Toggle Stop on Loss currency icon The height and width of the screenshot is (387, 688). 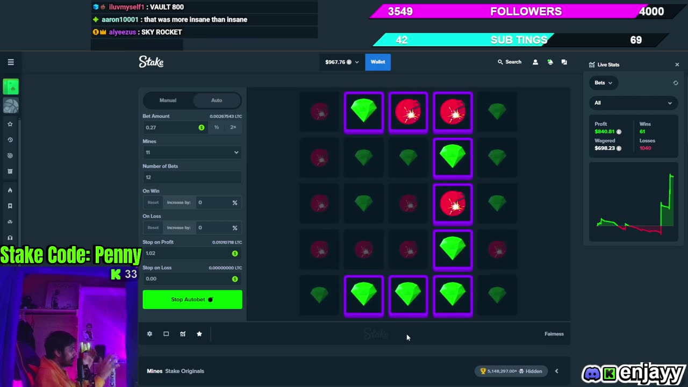click(x=235, y=279)
